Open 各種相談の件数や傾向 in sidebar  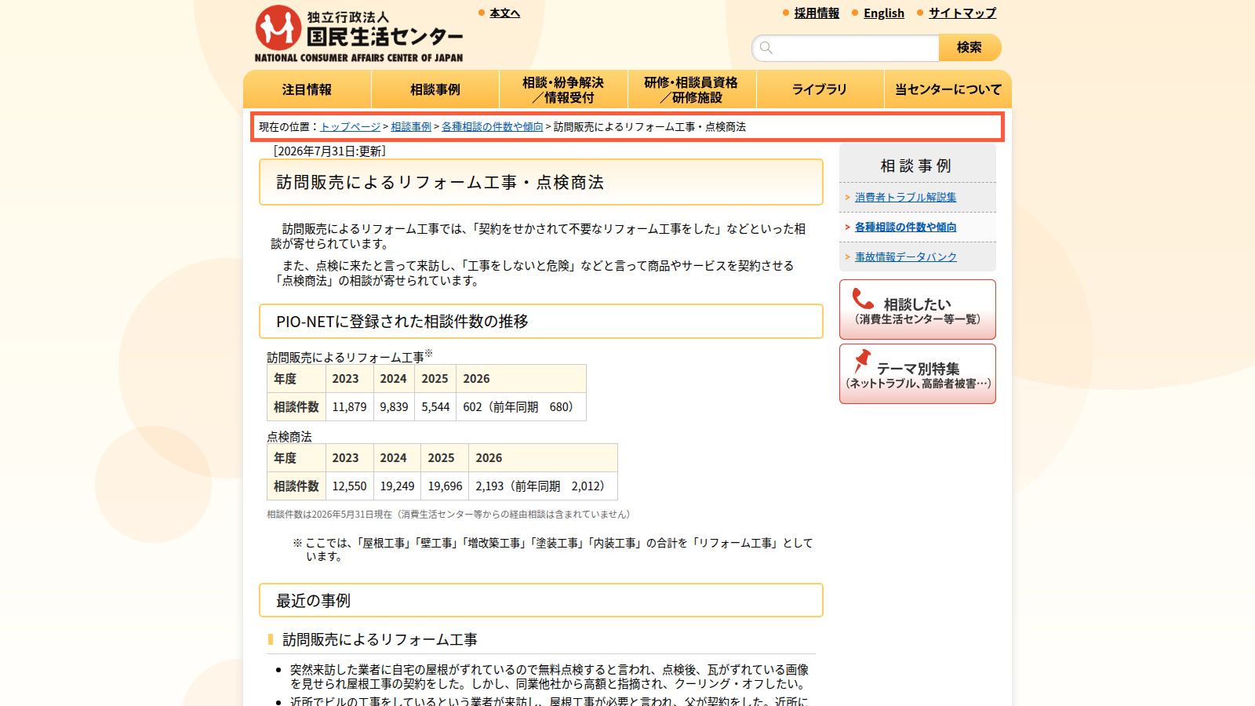tap(905, 227)
